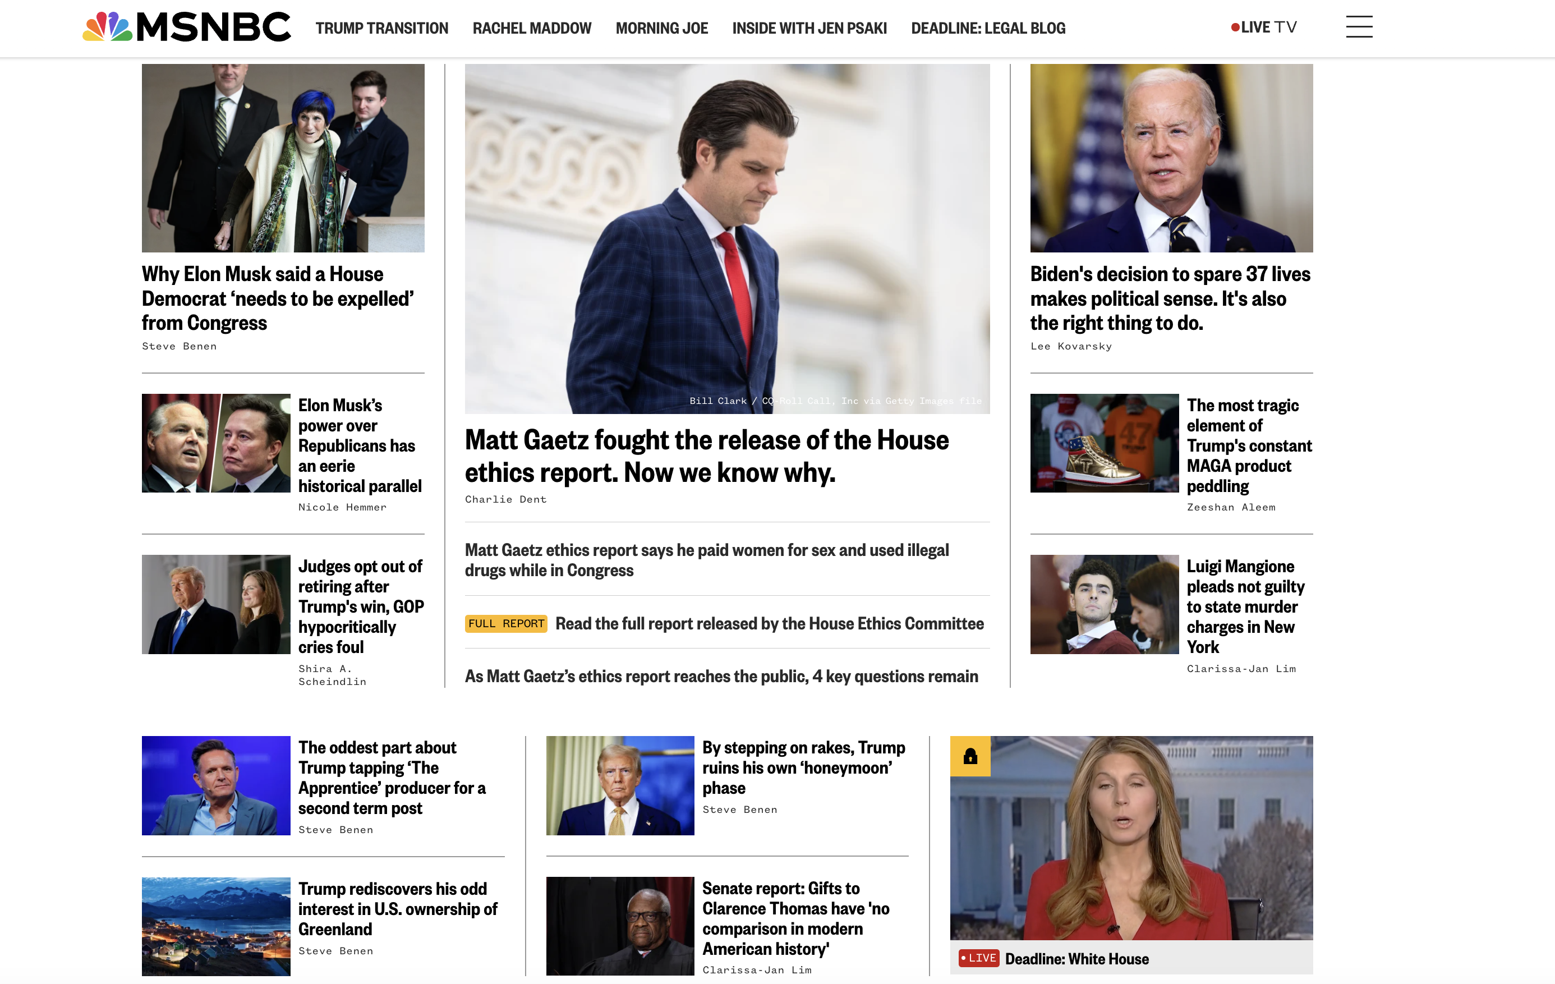Click author name Charlie Dent
The image size is (1555, 984).
pyautogui.click(x=505, y=500)
